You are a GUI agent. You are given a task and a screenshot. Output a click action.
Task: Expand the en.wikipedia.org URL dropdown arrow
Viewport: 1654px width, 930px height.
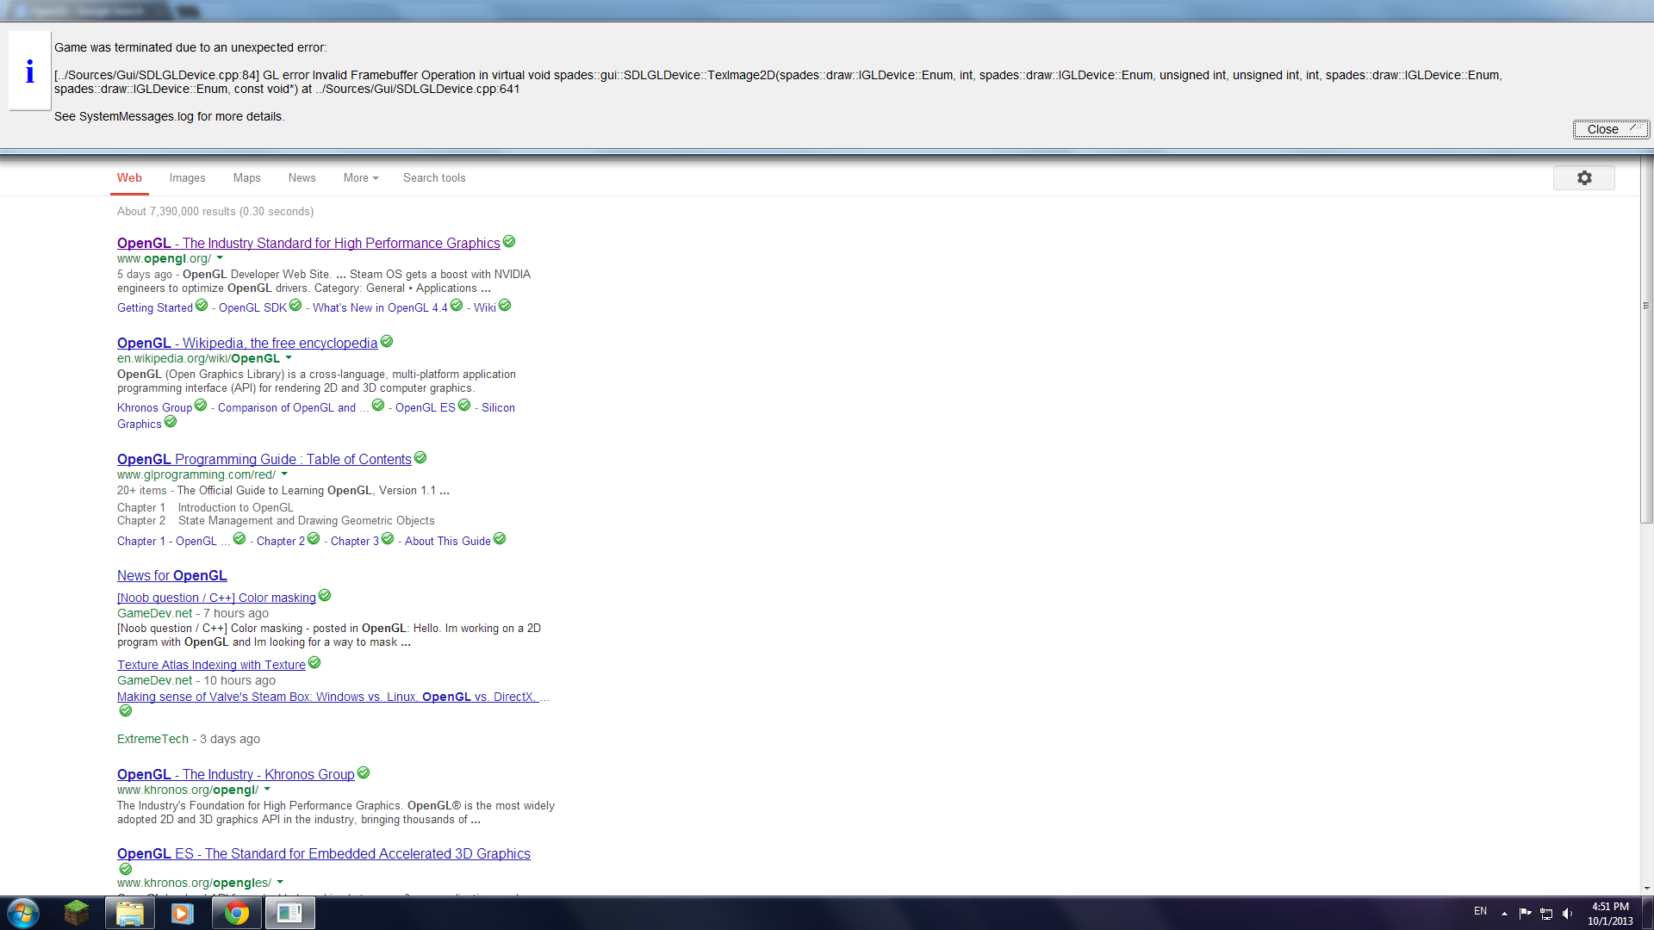(x=289, y=358)
